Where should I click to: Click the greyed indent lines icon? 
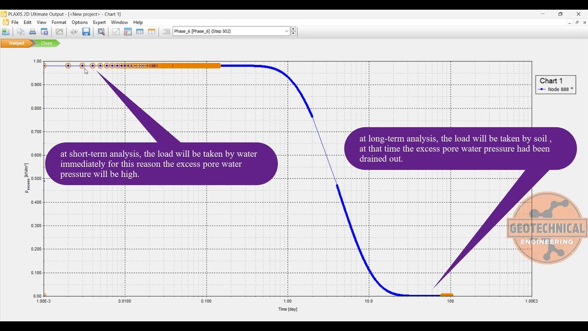click(x=166, y=32)
